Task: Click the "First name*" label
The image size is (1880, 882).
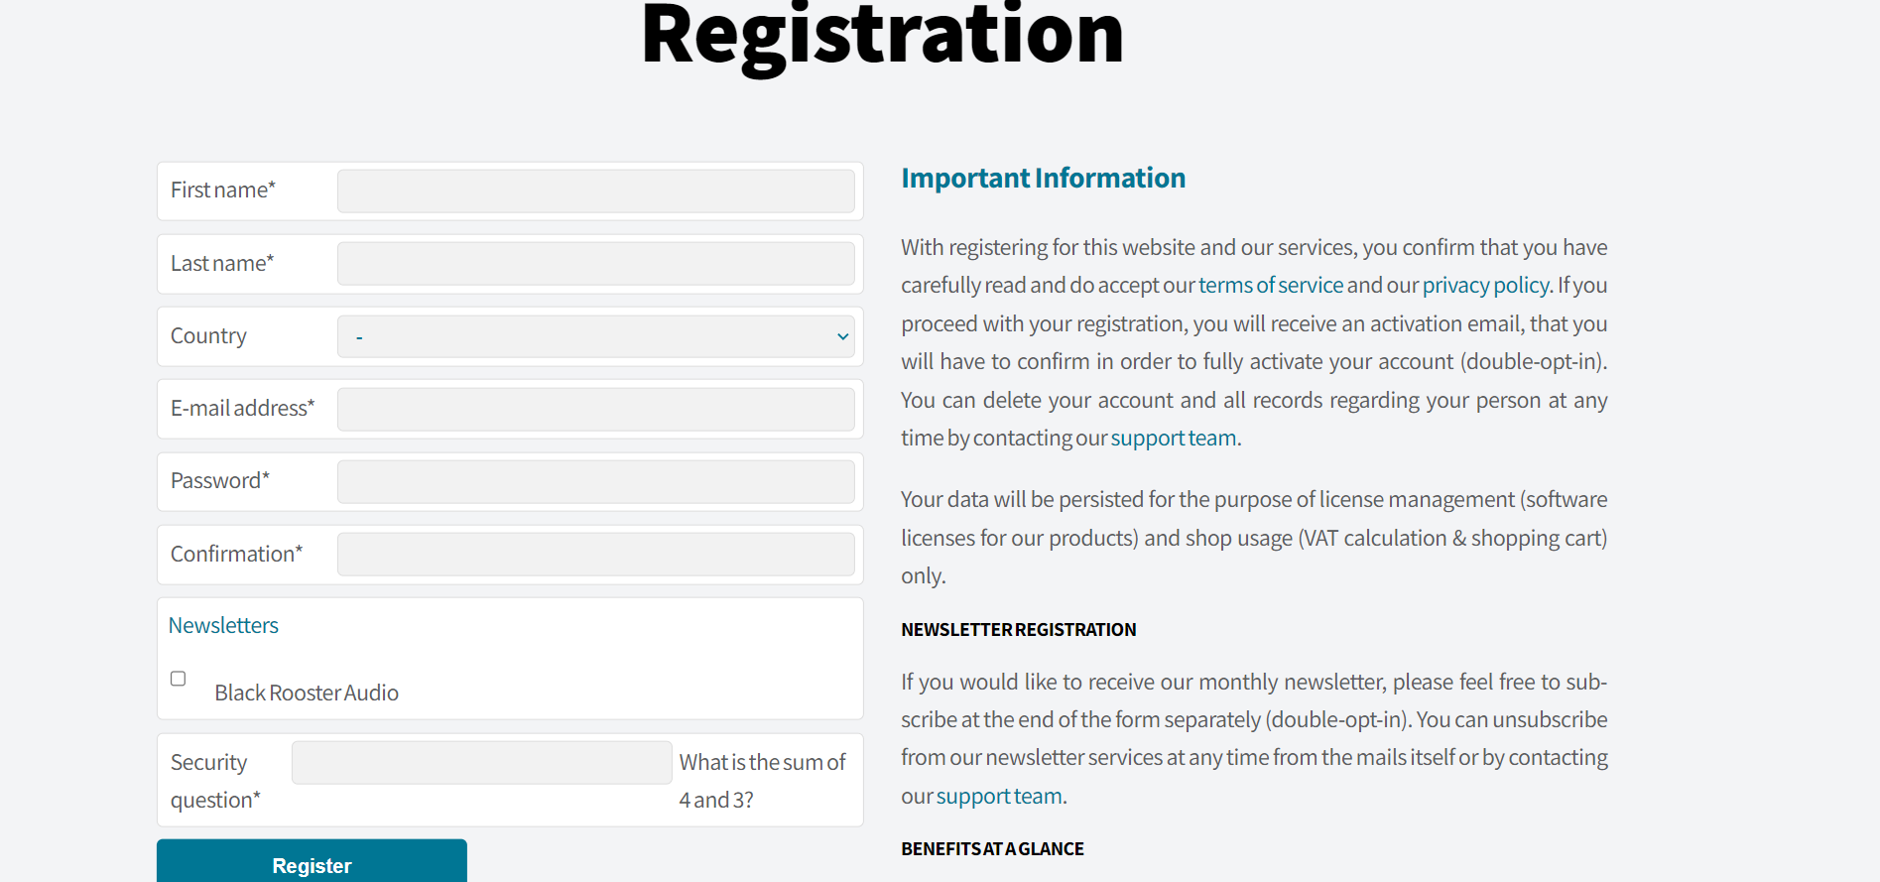Action: [x=223, y=190]
